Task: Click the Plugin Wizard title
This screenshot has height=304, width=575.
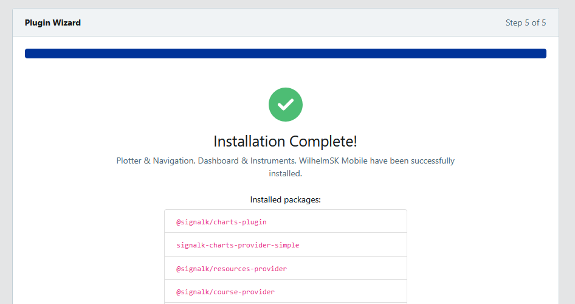Action: coord(53,22)
